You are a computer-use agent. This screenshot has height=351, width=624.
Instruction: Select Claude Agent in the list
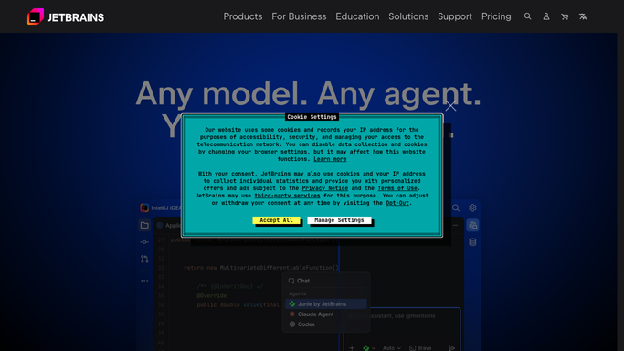(x=326, y=314)
